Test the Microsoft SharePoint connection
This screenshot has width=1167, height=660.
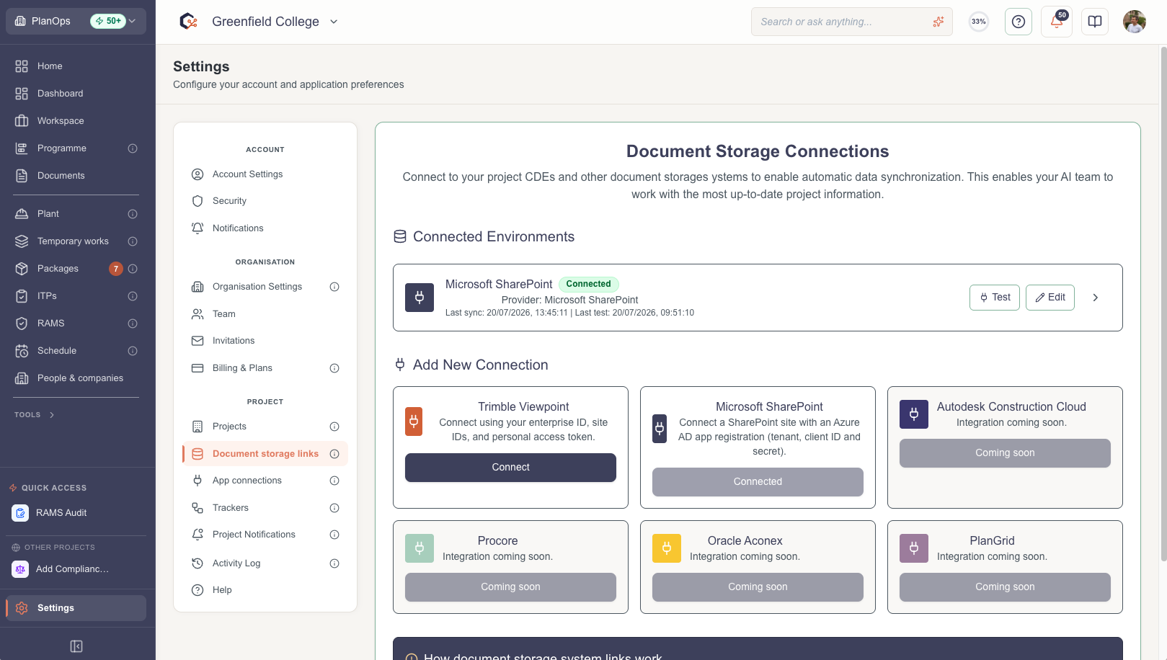coord(995,298)
